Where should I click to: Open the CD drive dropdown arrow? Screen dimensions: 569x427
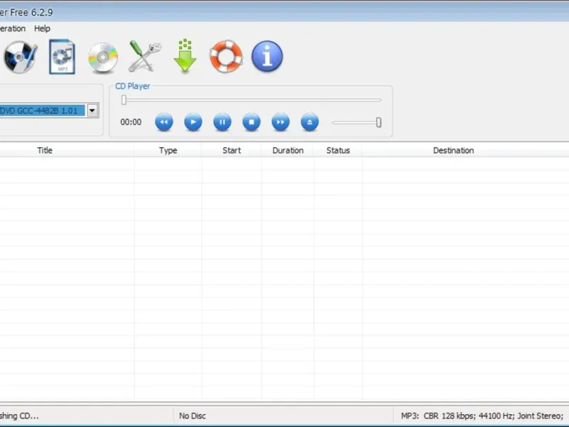[x=92, y=110]
